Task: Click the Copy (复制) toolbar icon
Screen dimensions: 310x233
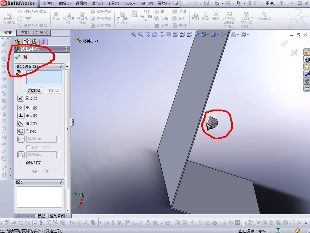Action: [195, 16]
